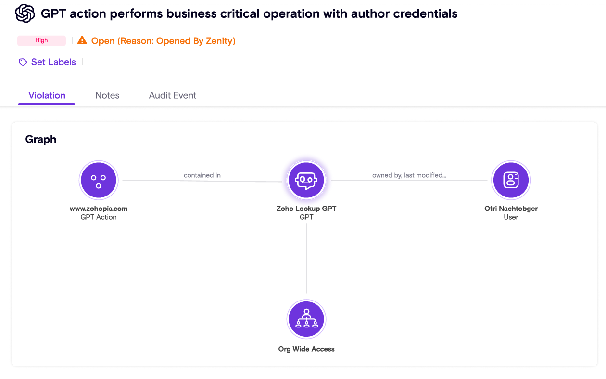Viewport: 606px width, 379px height.
Task: Open the Audit Event tab
Action: click(x=173, y=95)
